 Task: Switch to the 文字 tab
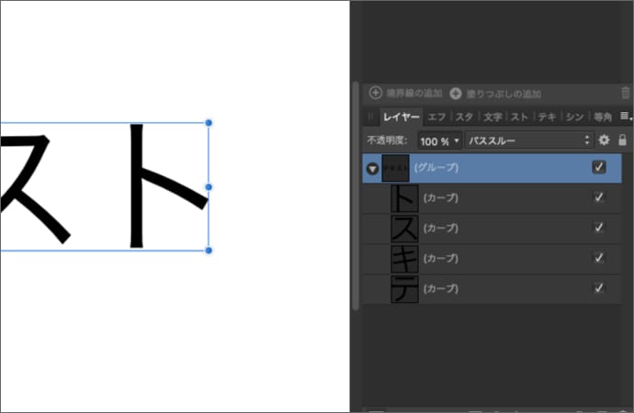coord(492,117)
